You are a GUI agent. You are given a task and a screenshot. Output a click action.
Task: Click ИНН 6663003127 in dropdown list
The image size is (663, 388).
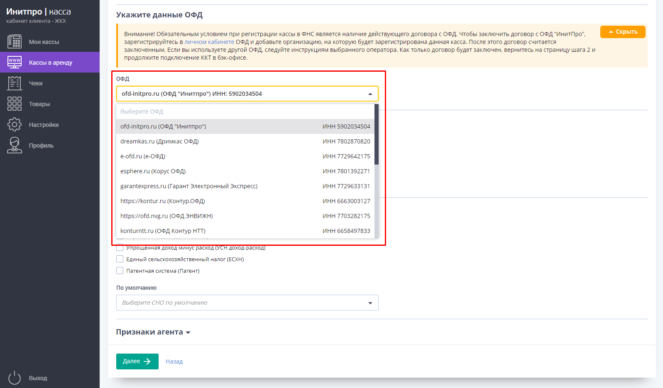click(x=346, y=201)
